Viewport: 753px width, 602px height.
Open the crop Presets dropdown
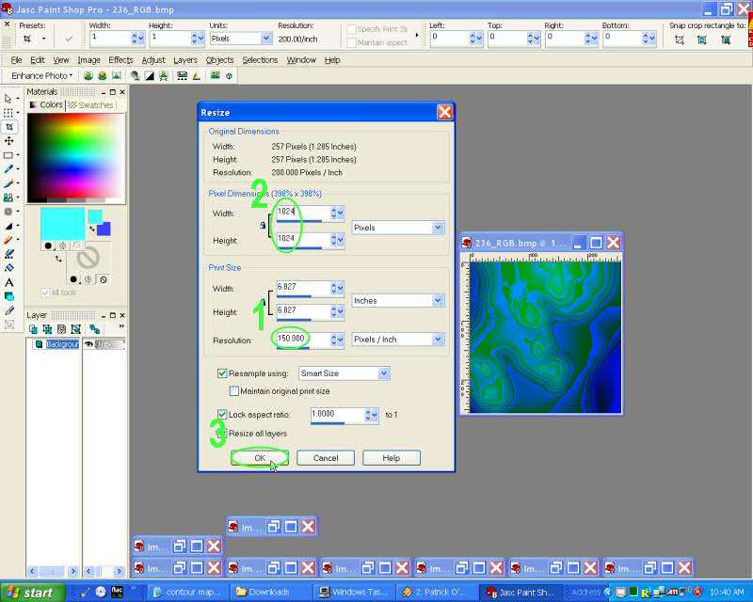coord(43,39)
